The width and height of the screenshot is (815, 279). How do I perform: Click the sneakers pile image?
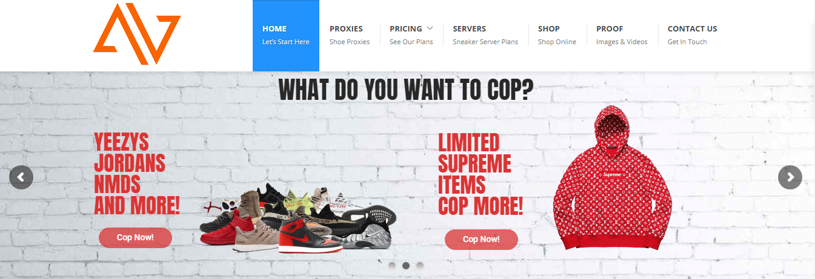click(298, 219)
